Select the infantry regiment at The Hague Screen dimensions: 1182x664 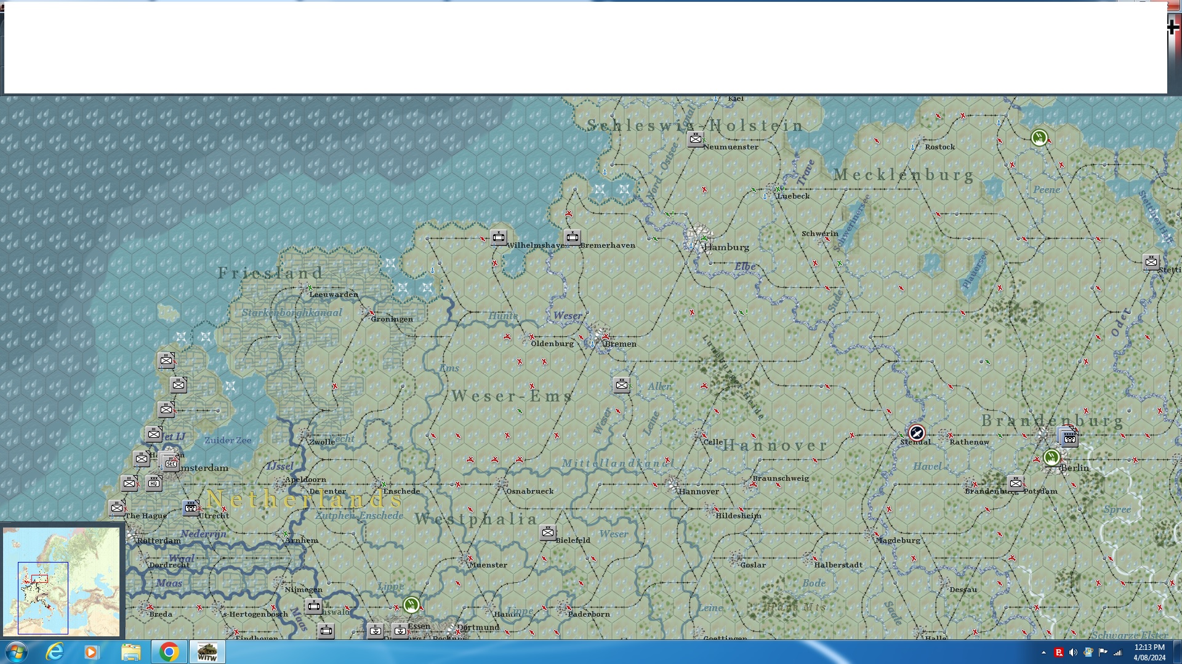point(117,508)
